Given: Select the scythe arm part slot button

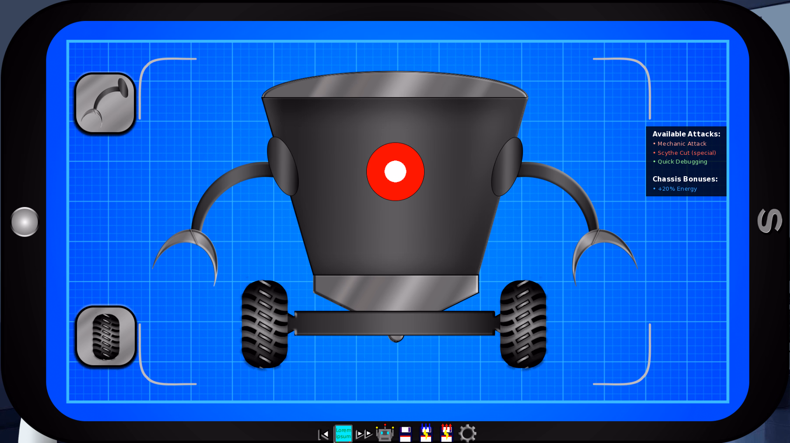Looking at the screenshot, I should point(105,103).
